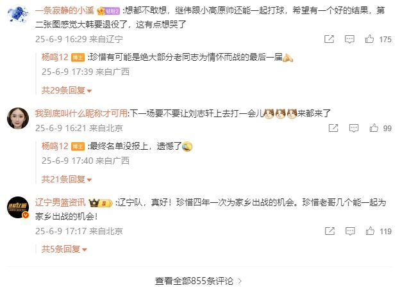Open reply box on comment with 99 likes
The width and height of the screenshot is (400, 288).
click(x=354, y=128)
